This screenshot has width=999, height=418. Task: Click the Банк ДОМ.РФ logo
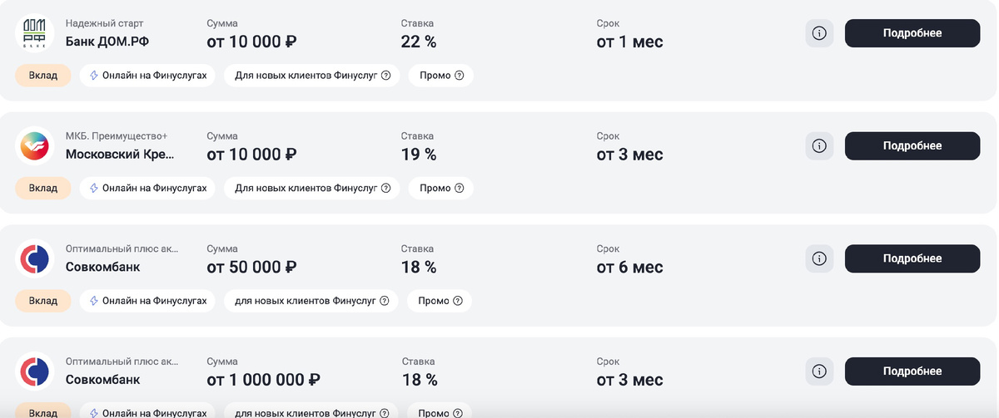tap(35, 33)
